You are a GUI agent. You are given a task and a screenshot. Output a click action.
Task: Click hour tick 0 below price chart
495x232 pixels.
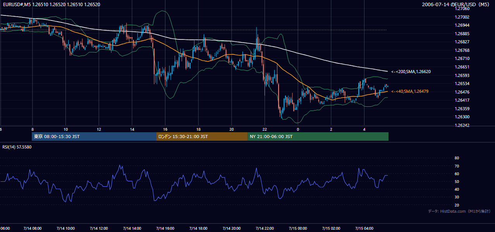[x=298, y=129]
